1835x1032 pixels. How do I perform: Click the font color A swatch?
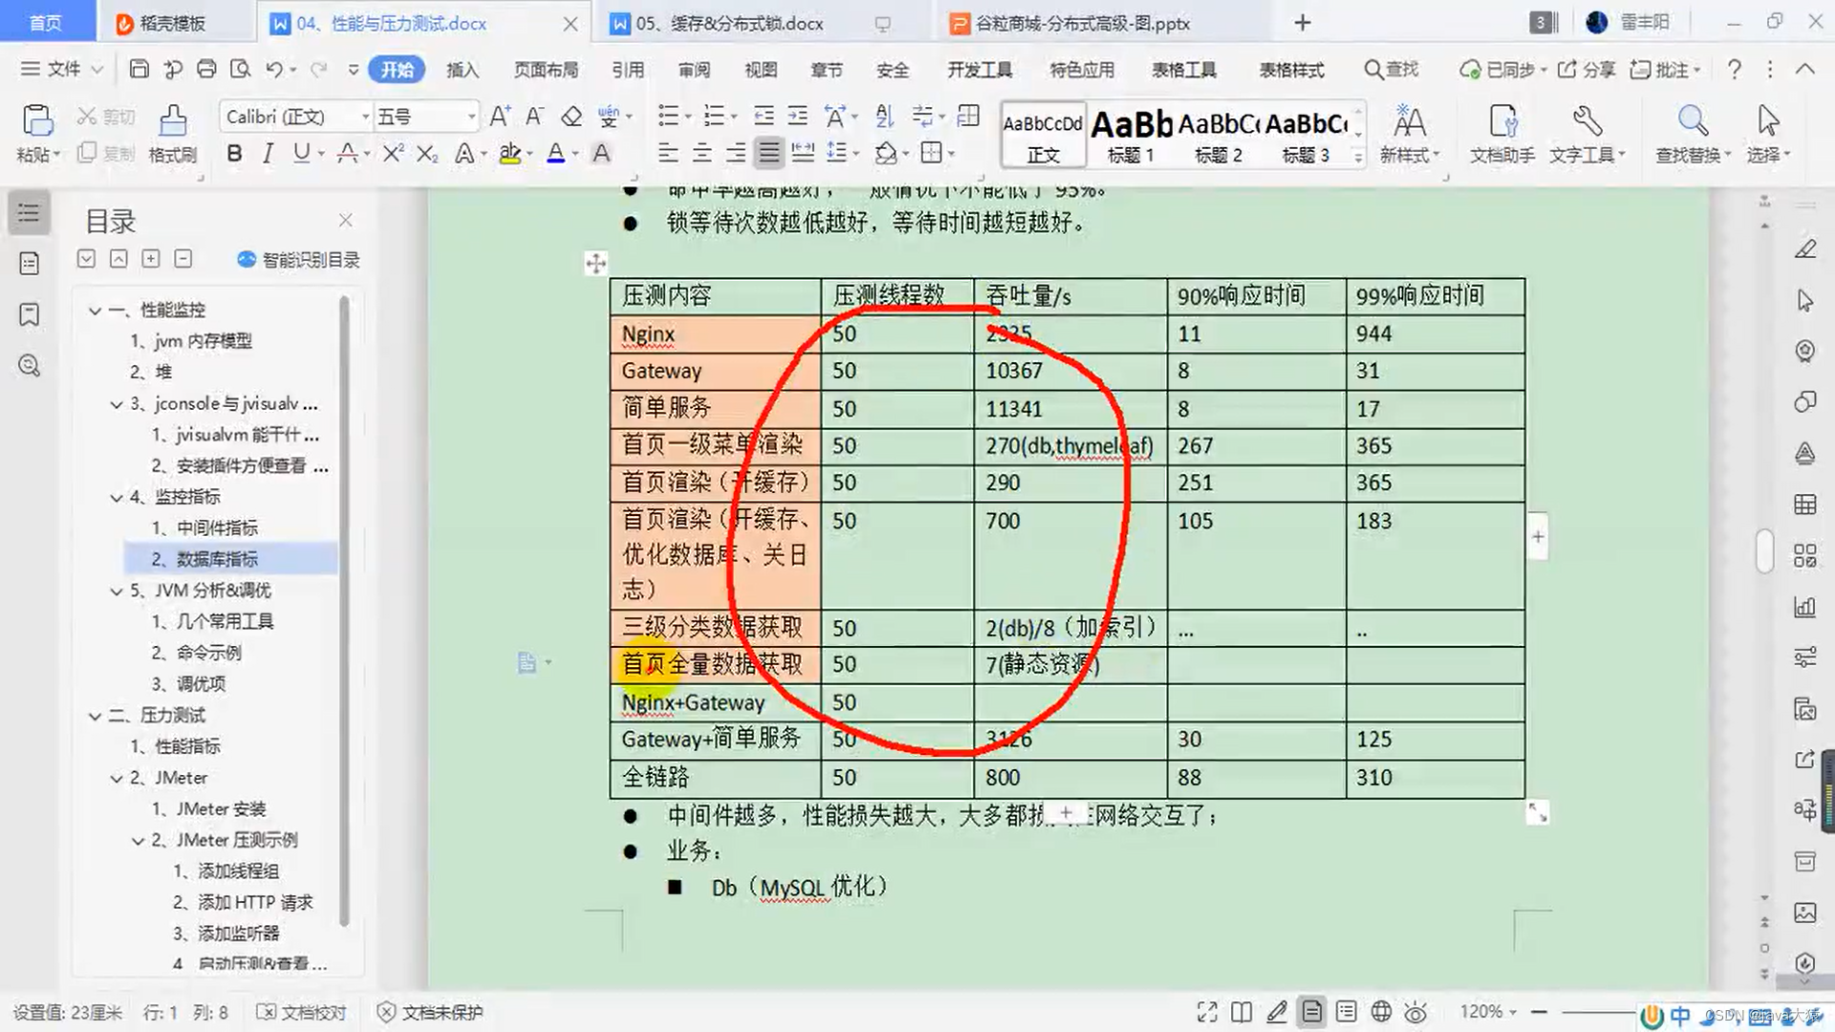click(x=555, y=153)
